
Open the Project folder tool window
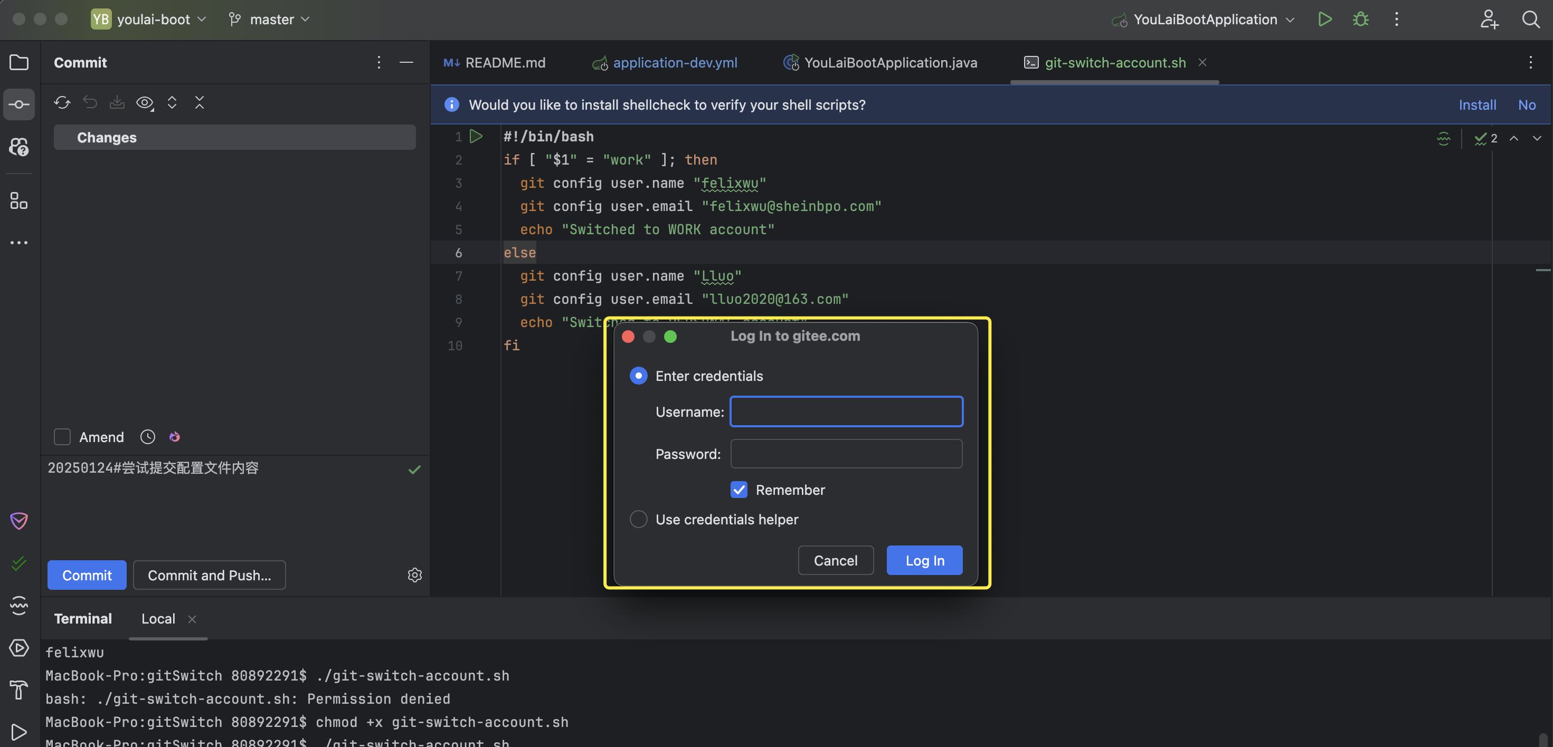pos(18,62)
